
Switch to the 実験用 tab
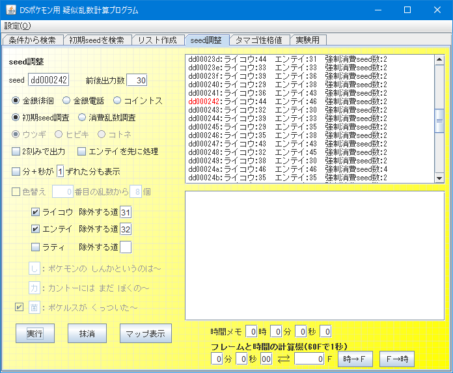[x=308, y=40]
